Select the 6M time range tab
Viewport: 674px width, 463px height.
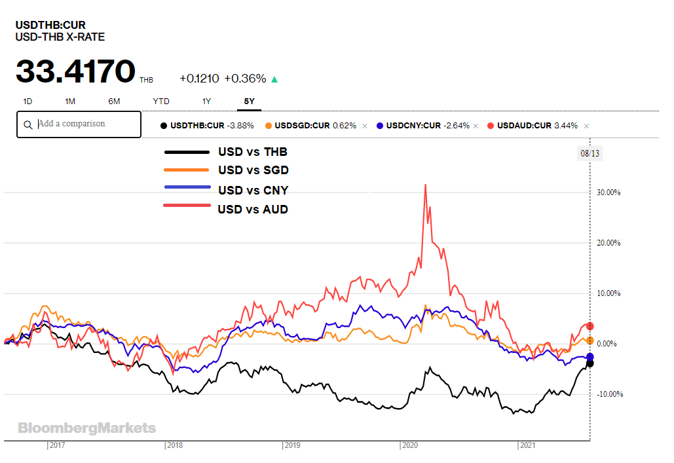click(x=114, y=101)
